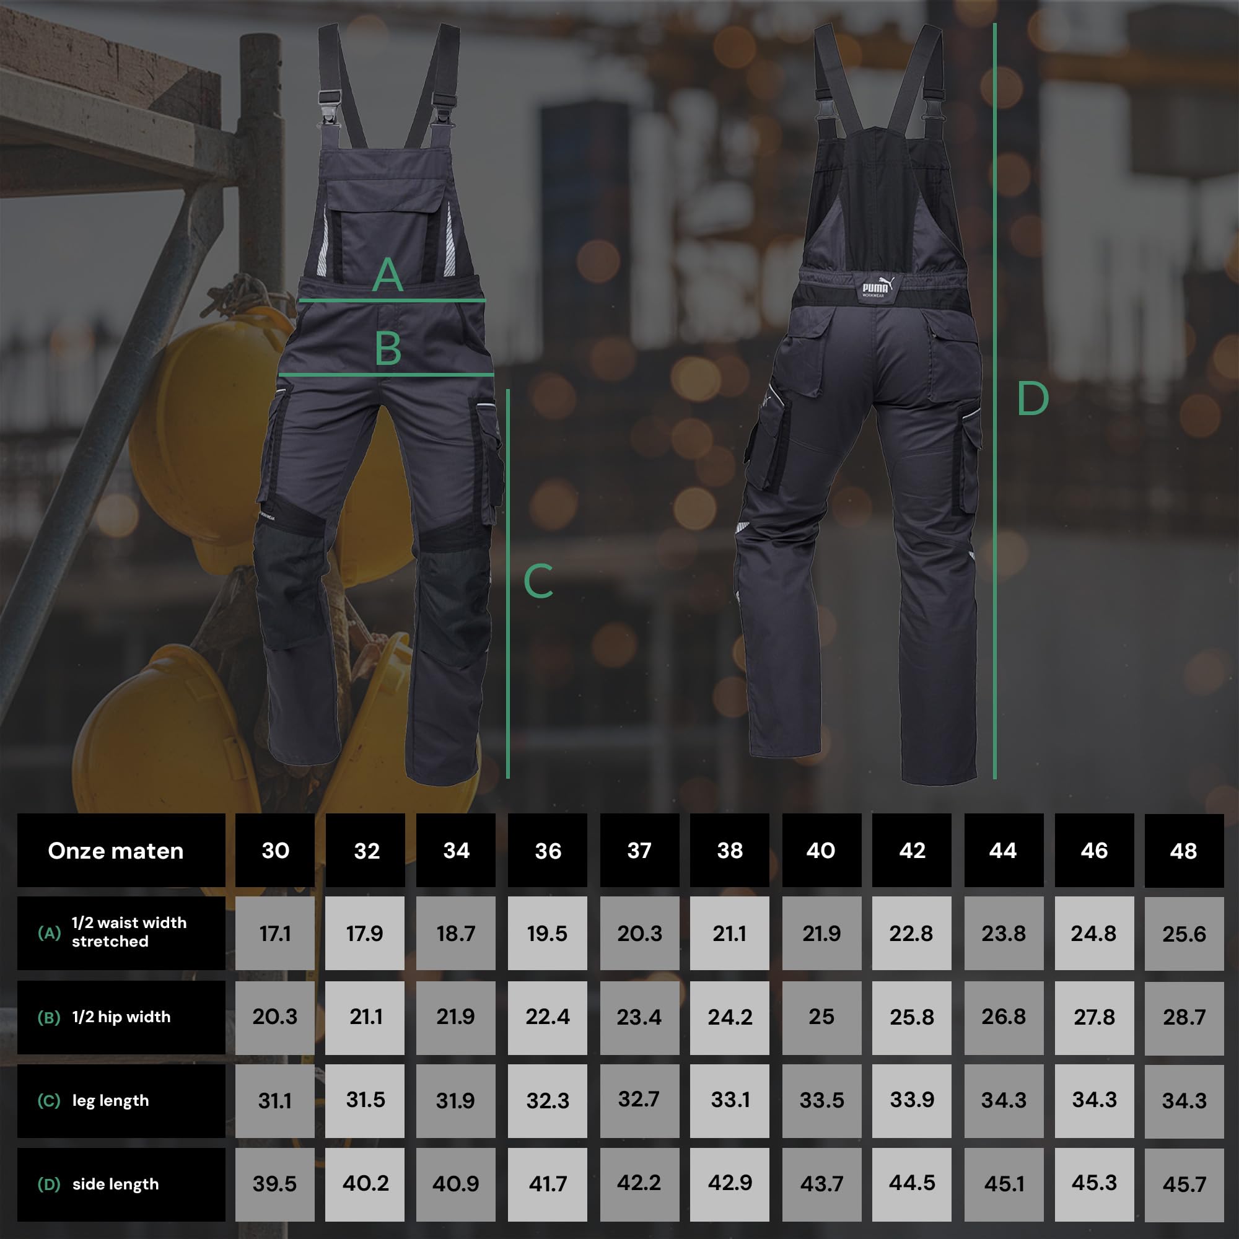The image size is (1239, 1239).
Task: Click the '1/2 hip width' row label
Action: (121, 1017)
